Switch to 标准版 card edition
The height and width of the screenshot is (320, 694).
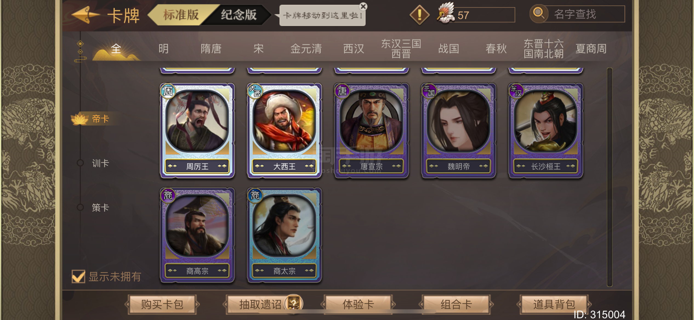point(181,15)
